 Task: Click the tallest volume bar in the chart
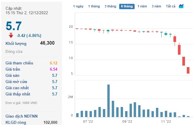tap(109, 101)
